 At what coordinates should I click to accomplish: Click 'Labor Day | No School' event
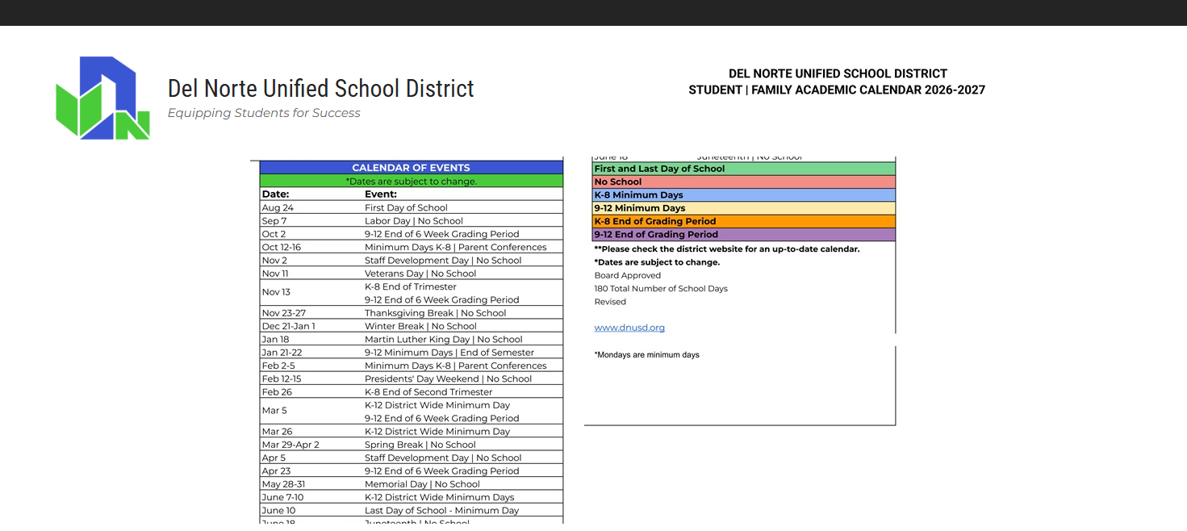point(414,221)
